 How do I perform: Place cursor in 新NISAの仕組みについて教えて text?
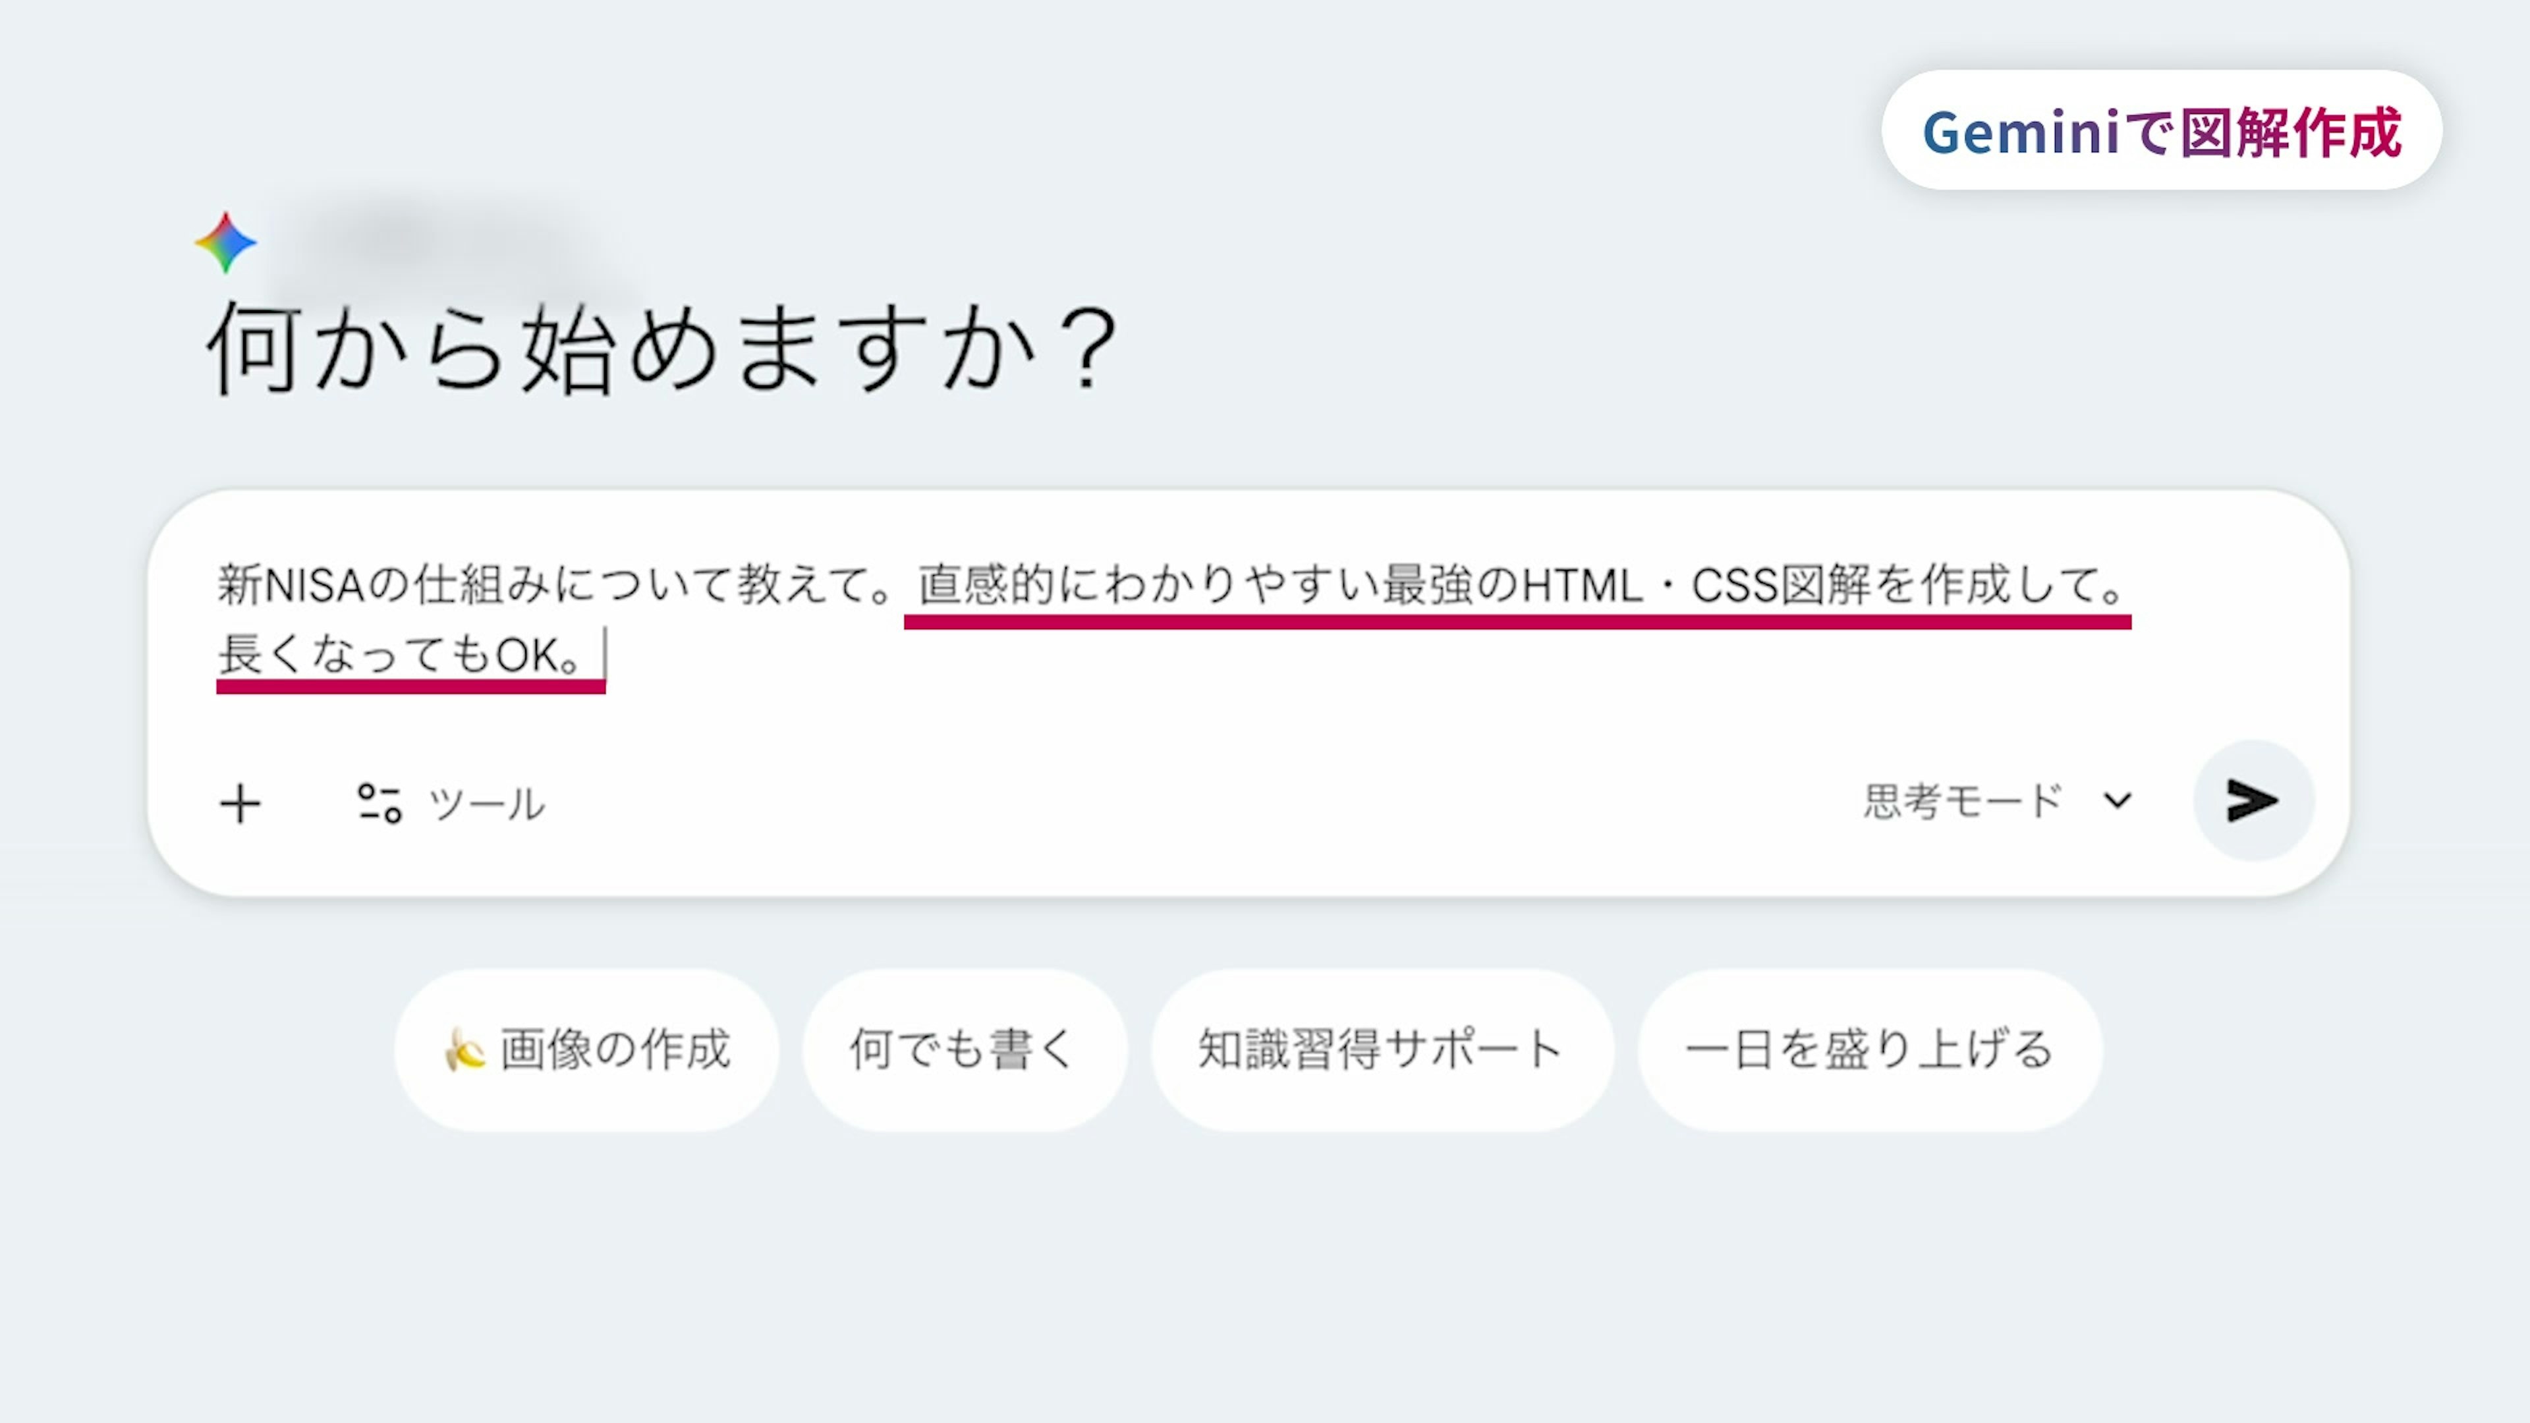pyautogui.click(x=550, y=585)
